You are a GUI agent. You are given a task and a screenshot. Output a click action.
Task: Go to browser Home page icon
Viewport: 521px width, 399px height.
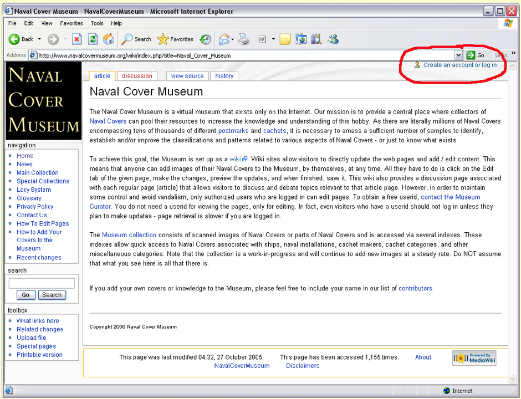(109, 39)
